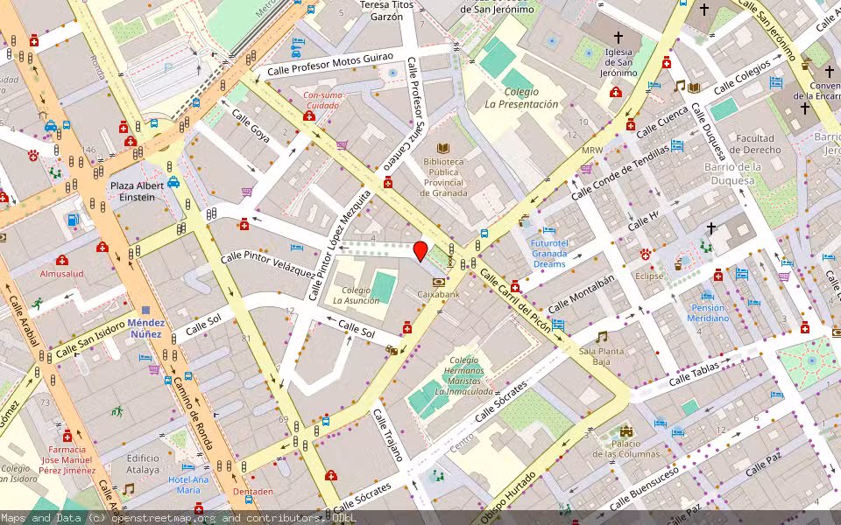Select the MRW label
The width and height of the screenshot is (841, 525).
pyautogui.click(x=592, y=150)
